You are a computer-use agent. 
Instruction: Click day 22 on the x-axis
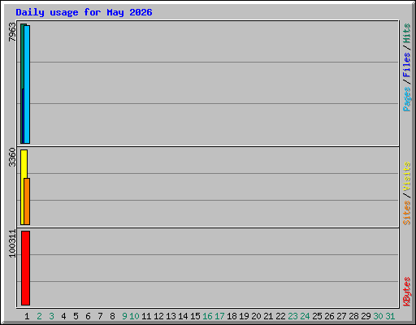point(280,316)
